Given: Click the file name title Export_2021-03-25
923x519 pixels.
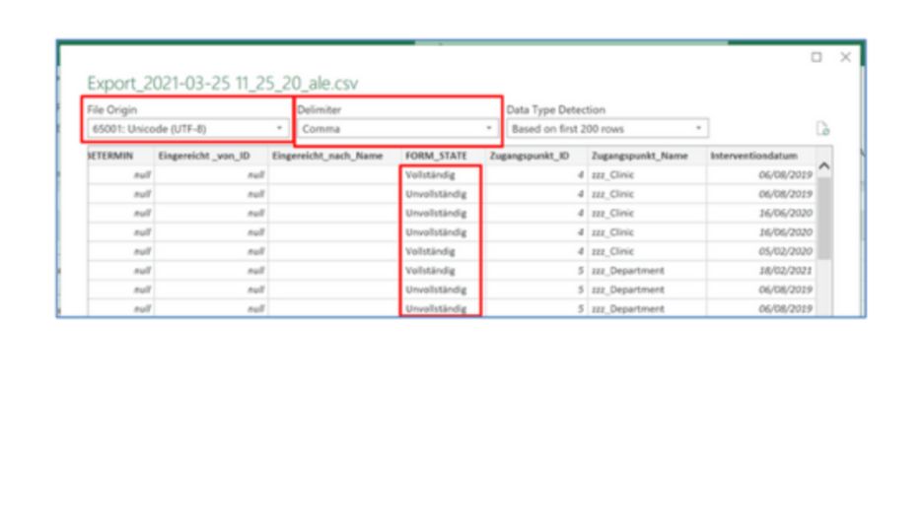Looking at the screenshot, I should [x=222, y=84].
